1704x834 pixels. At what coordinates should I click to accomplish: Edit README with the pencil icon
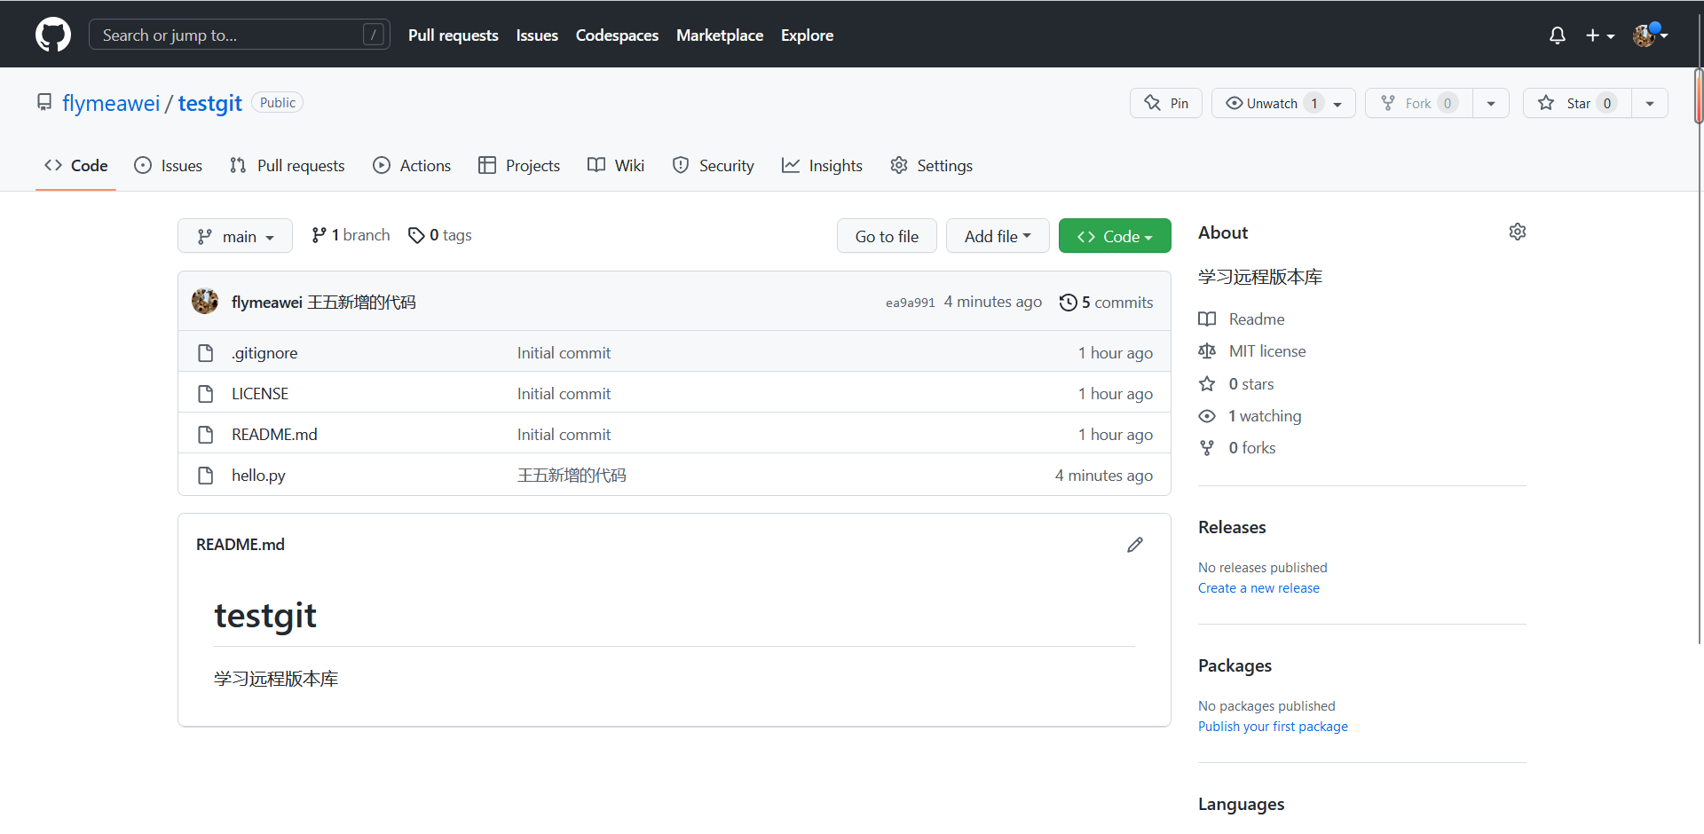(x=1135, y=545)
